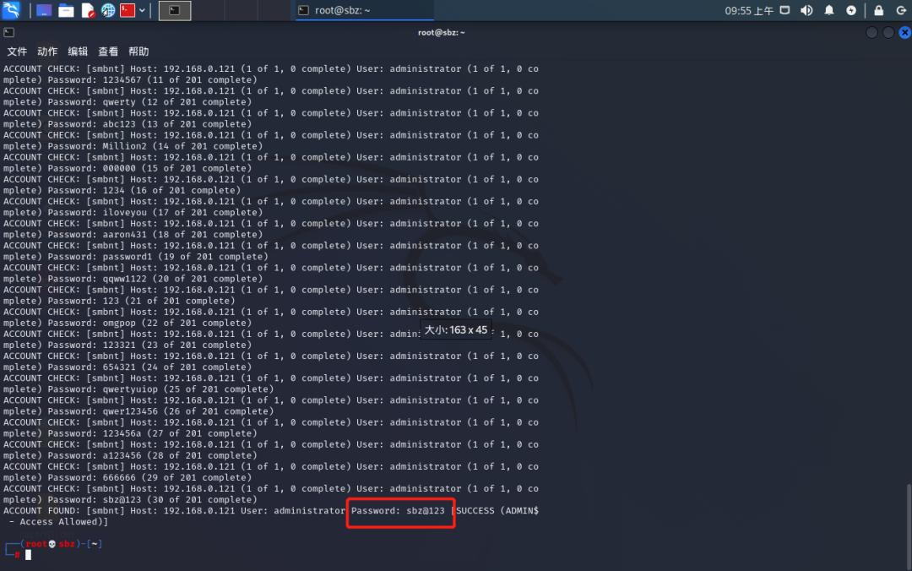Viewport: 912px width, 571px height.
Task: Click the 'Password: qqww1122' output line
Action: pyautogui.click(x=133, y=279)
